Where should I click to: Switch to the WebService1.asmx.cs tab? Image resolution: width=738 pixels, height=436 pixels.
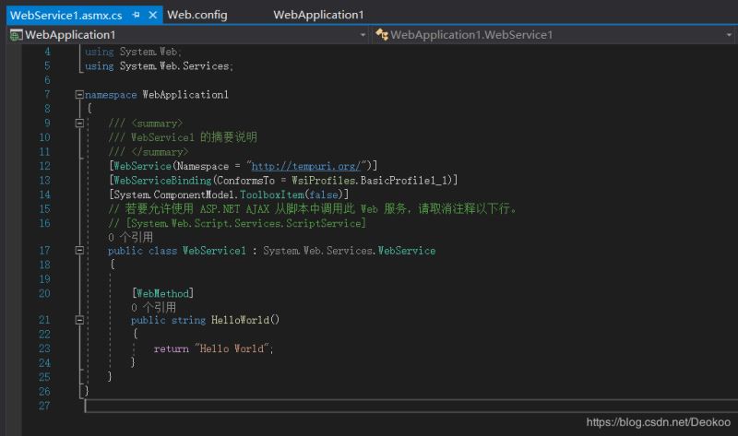point(65,15)
